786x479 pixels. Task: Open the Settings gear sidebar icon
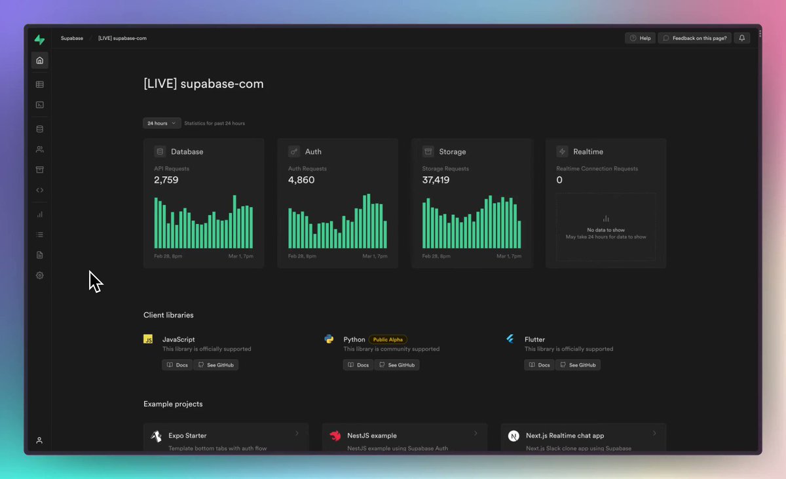(39, 275)
